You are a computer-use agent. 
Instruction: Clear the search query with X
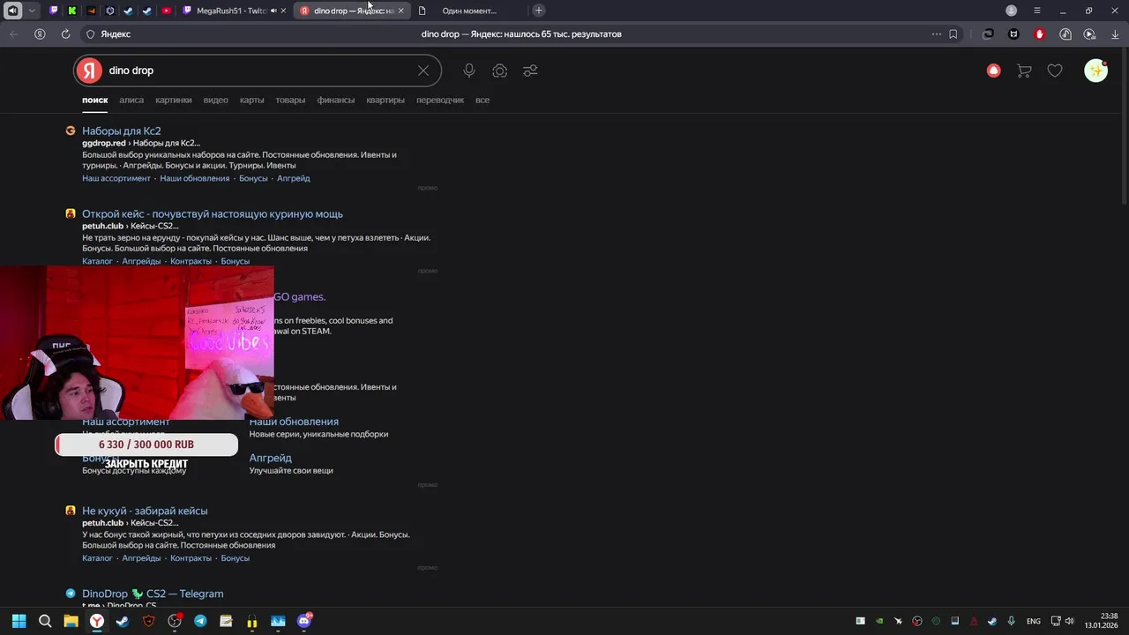click(x=423, y=71)
